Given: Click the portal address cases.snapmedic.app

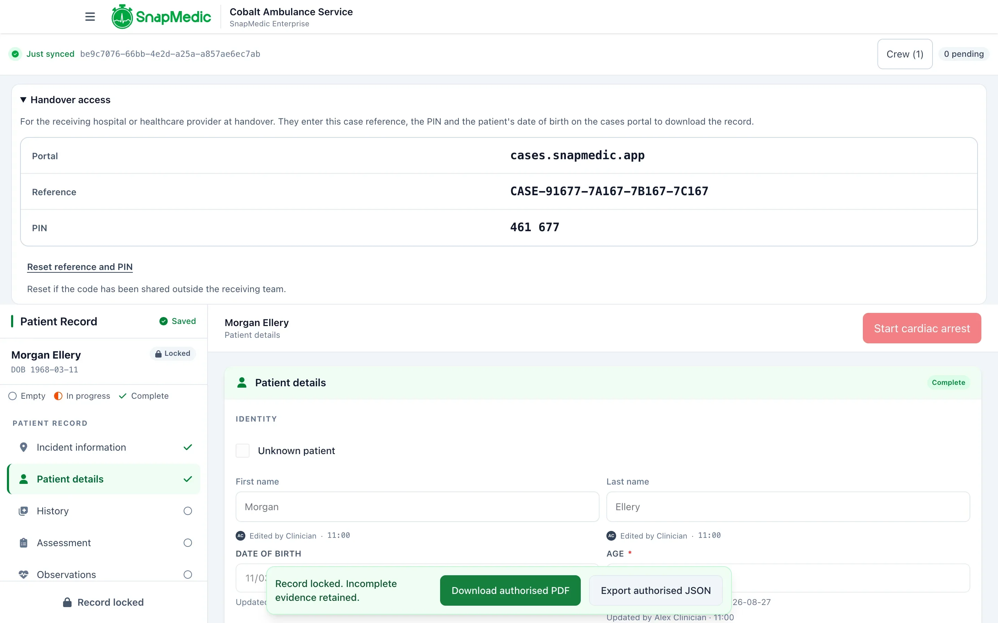Looking at the screenshot, I should click(x=577, y=155).
